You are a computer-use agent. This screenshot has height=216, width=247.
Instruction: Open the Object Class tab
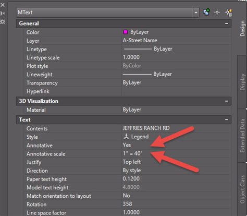pyautogui.click(x=242, y=189)
